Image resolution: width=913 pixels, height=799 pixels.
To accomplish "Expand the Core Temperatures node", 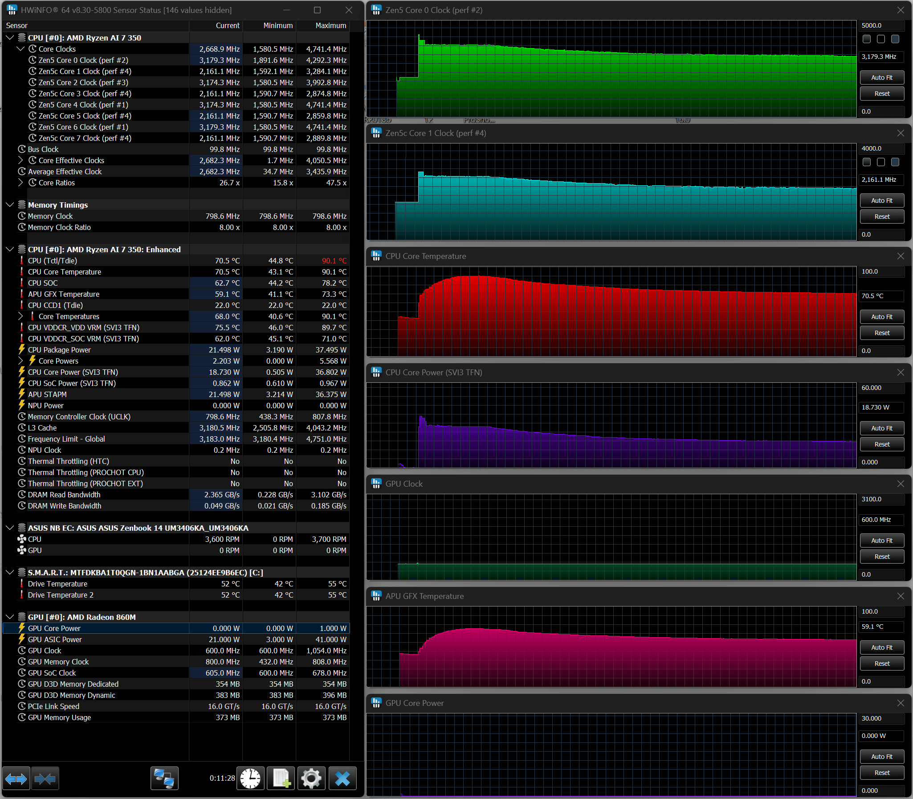I will click(20, 316).
